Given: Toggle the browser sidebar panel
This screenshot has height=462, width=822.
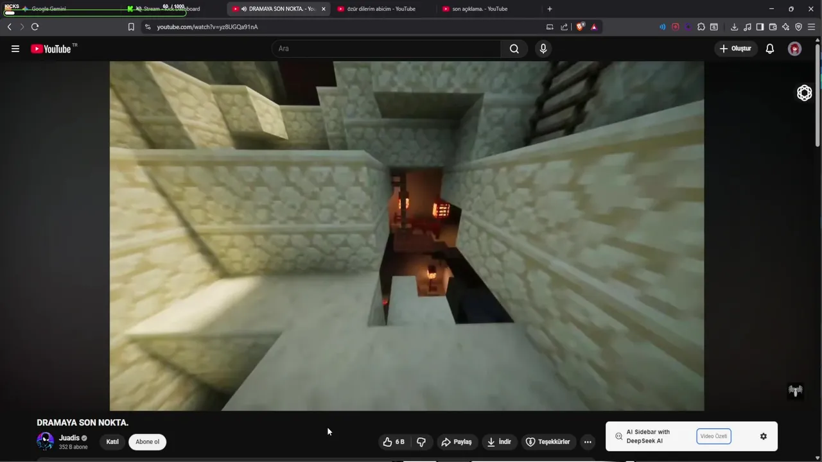Looking at the screenshot, I should click(x=760, y=27).
